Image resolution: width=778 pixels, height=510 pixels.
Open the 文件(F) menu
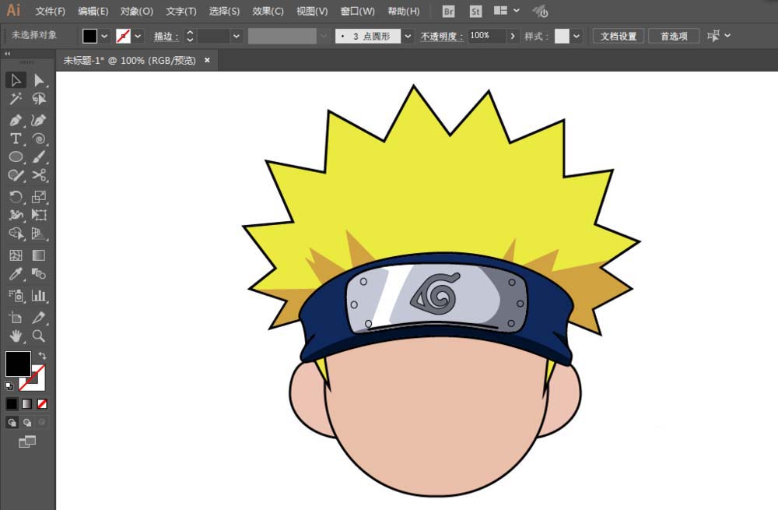coord(50,11)
